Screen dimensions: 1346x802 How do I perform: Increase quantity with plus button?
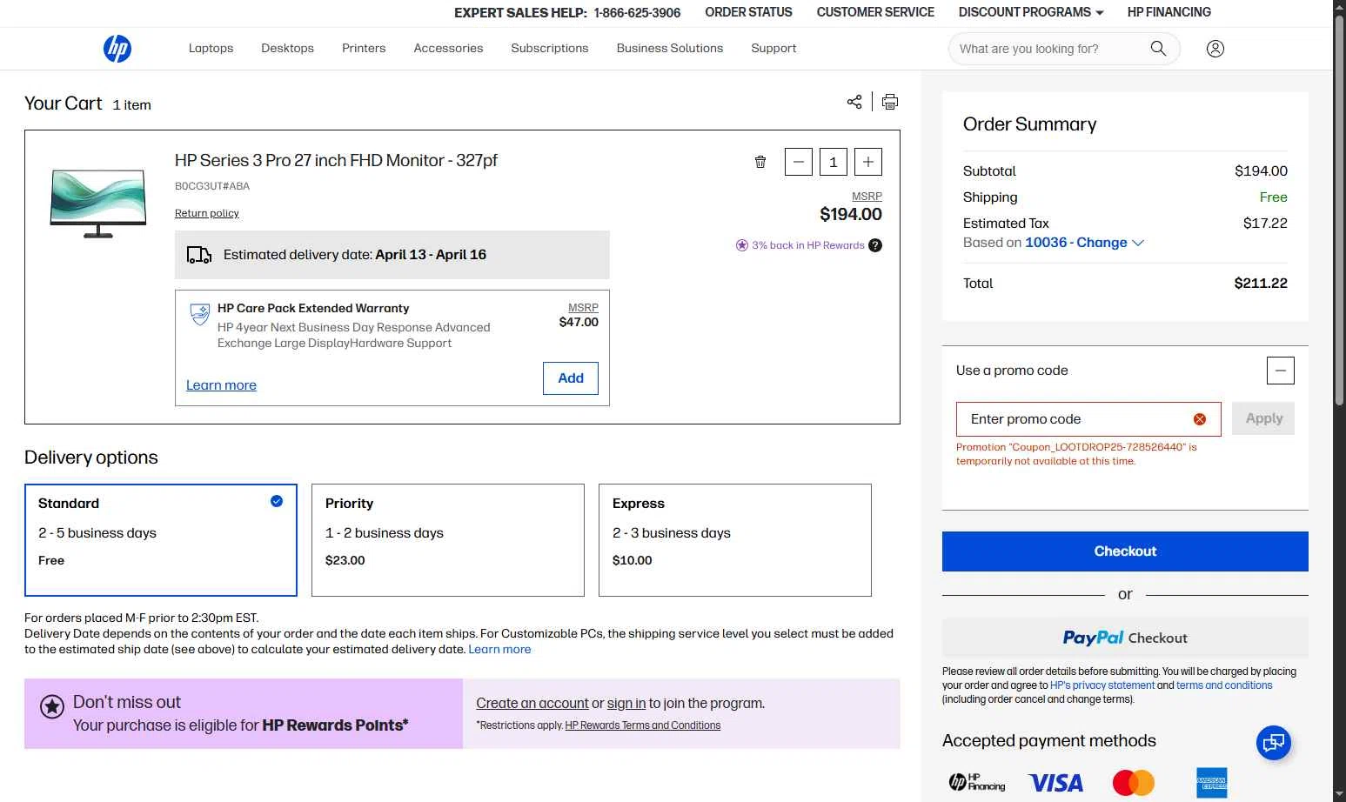(868, 162)
